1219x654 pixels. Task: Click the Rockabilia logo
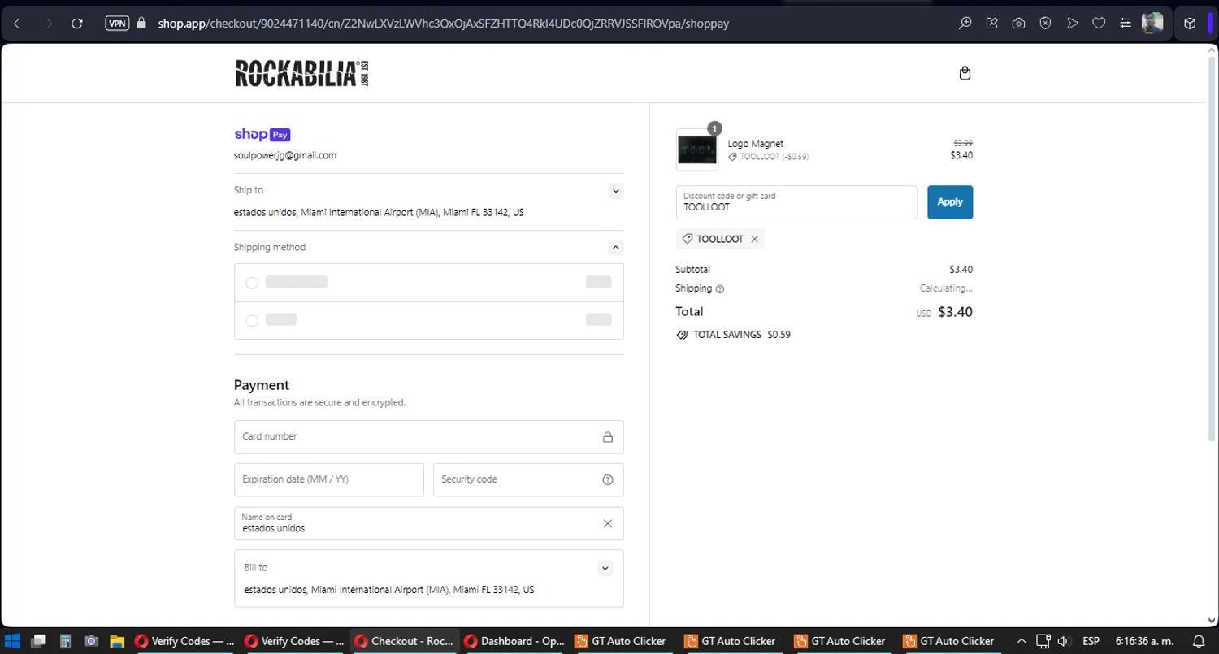301,73
